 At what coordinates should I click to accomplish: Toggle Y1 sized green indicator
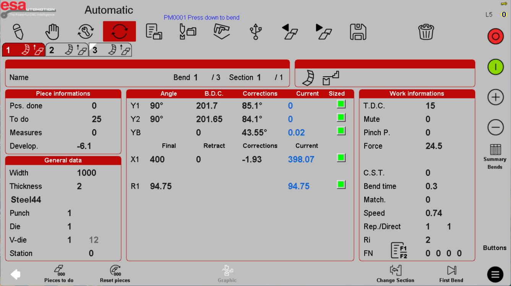click(x=341, y=104)
